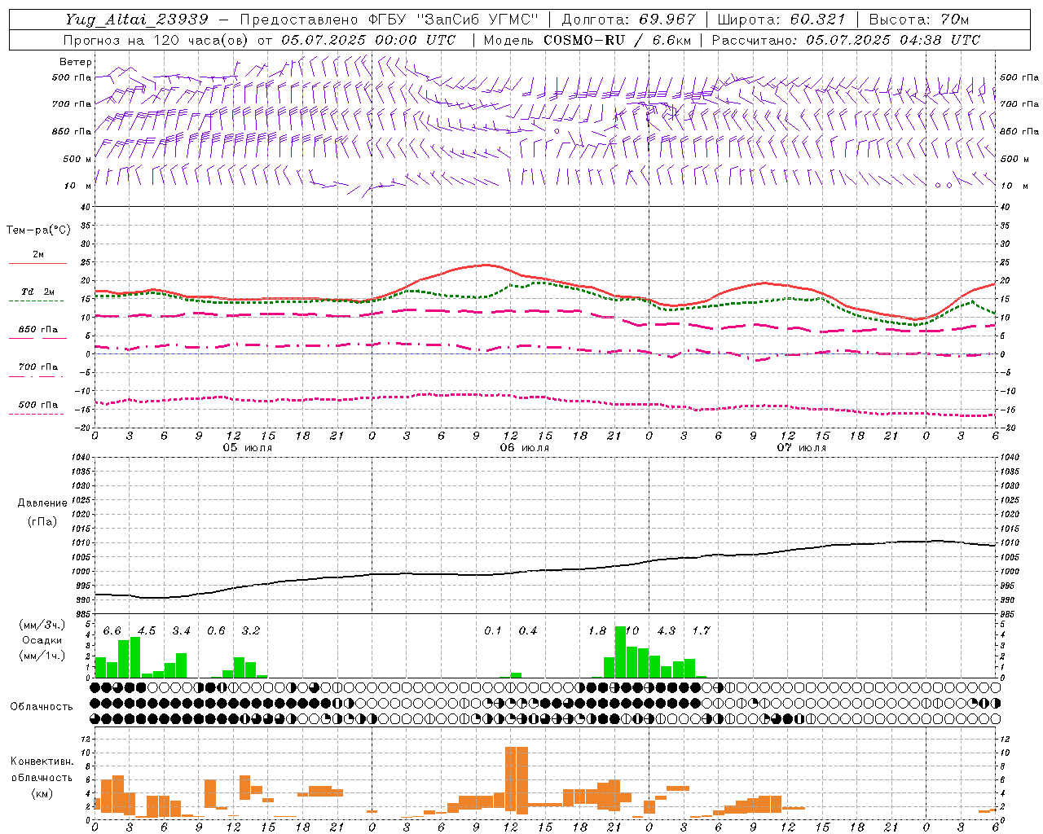Click the precipitation total 3.4
This screenshot has height=834, width=1043.
(181, 631)
